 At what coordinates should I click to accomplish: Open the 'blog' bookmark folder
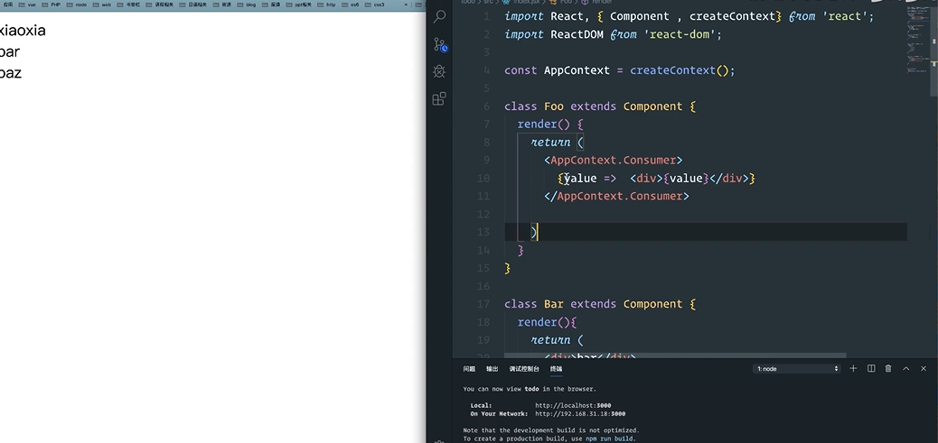[247, 5]
